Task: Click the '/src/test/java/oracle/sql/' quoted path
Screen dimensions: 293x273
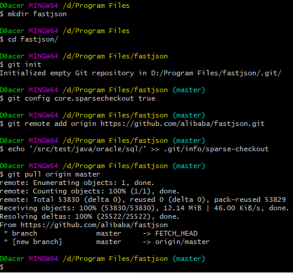Action: [88, 149]
